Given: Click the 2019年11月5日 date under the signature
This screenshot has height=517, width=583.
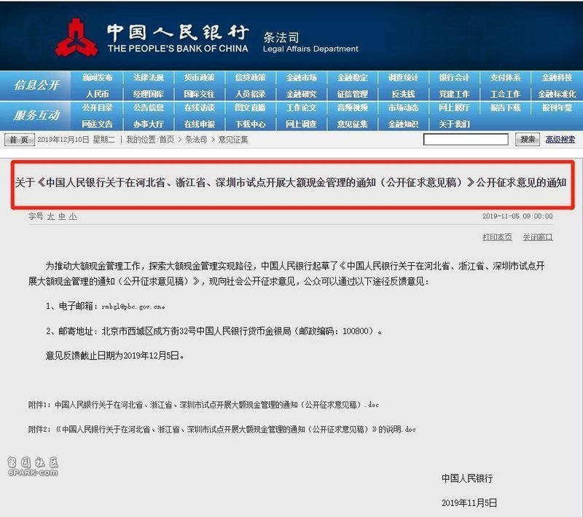Looking at the screenshot, I should click(469, 503).
